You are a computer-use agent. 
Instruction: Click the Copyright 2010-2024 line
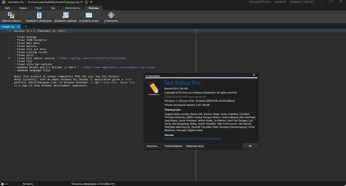201,93
